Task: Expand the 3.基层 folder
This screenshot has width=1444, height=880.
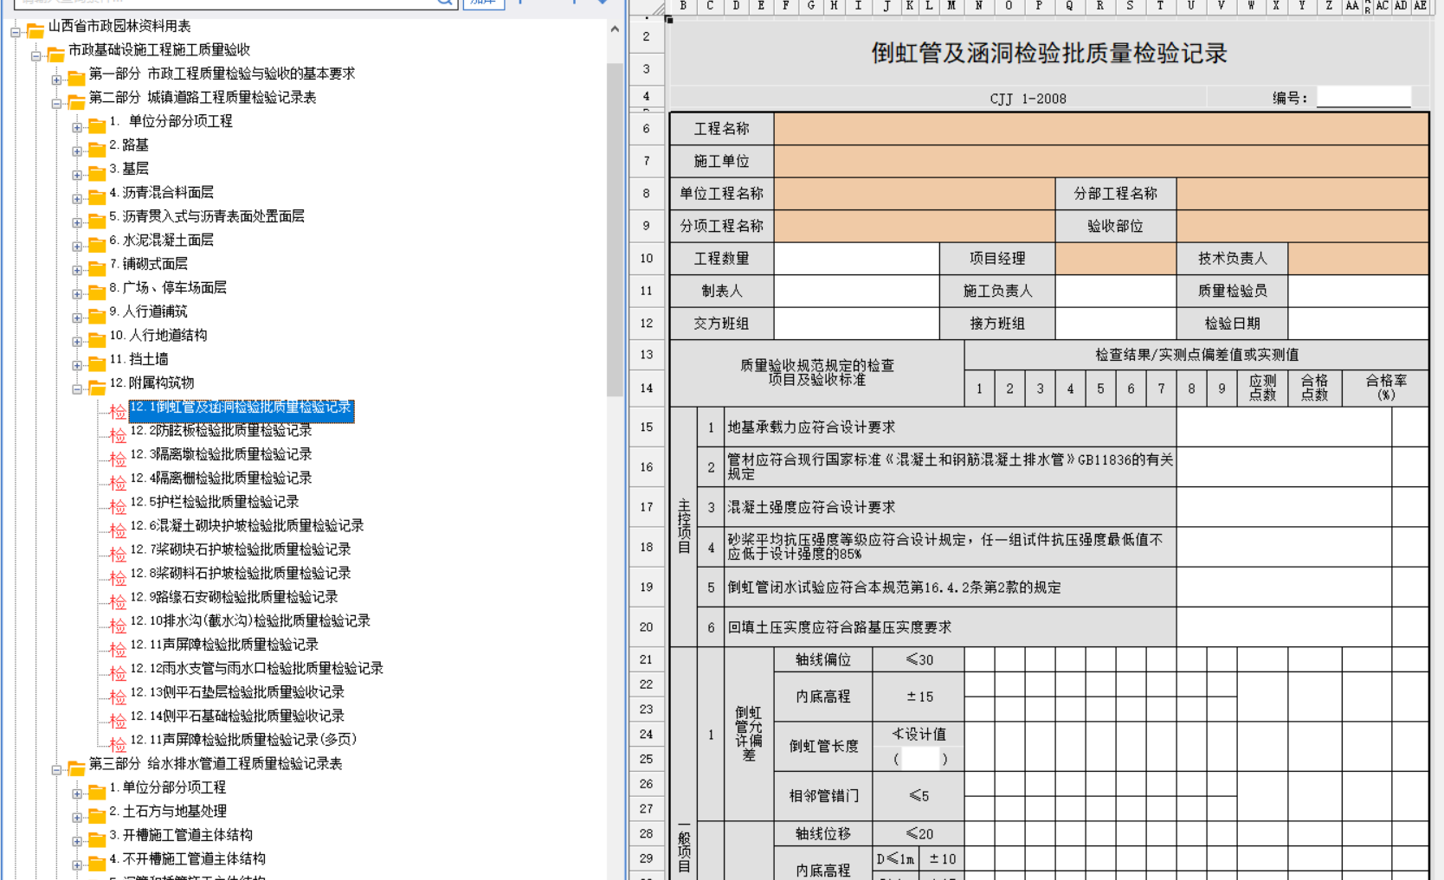Action: [x=78, y=175]
